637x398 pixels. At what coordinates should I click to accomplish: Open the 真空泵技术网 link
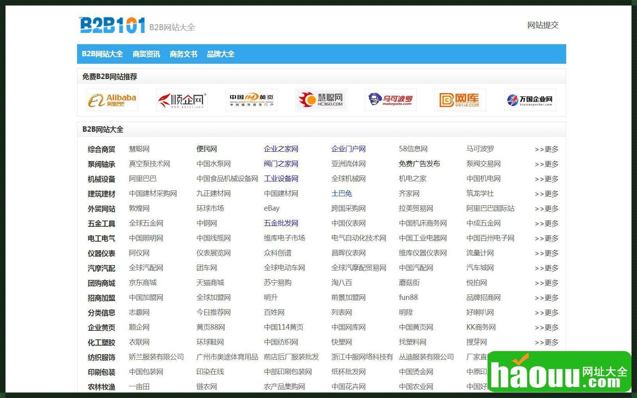click(149, 164)
